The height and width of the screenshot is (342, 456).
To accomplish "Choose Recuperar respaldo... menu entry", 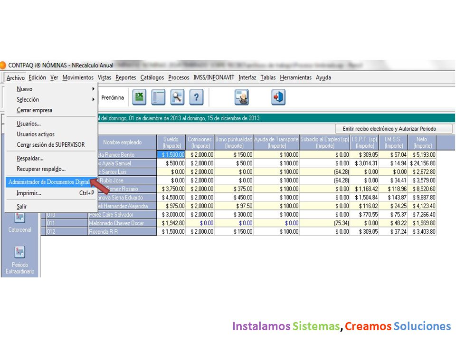I will coord(51,169).
